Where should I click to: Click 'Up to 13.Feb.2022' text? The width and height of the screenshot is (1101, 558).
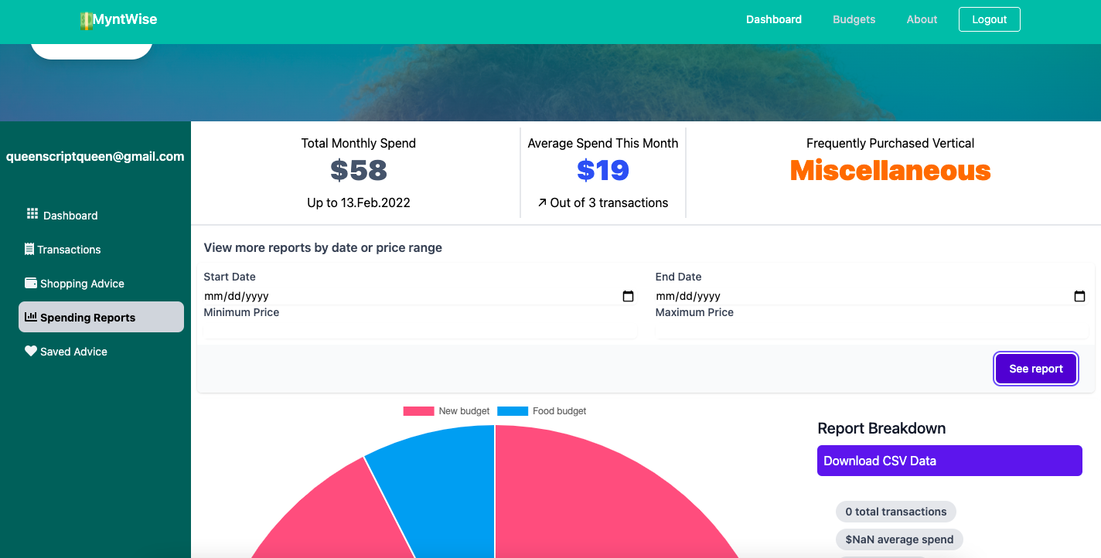[x=359, y=202]
